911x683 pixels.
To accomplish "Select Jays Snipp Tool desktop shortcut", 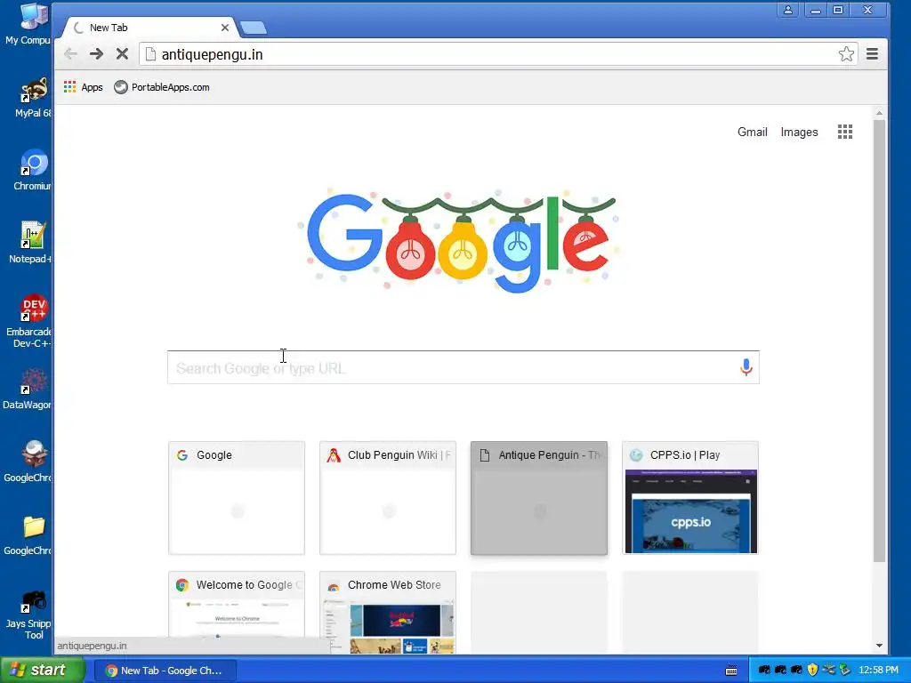I will [29, 615].
